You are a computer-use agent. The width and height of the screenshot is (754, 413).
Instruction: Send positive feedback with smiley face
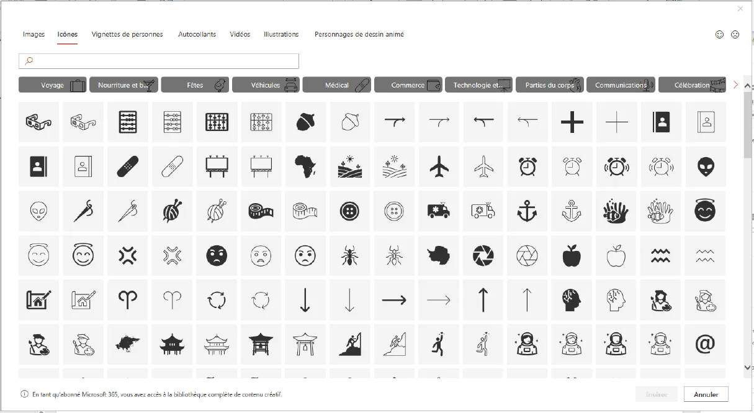[720, 35]
